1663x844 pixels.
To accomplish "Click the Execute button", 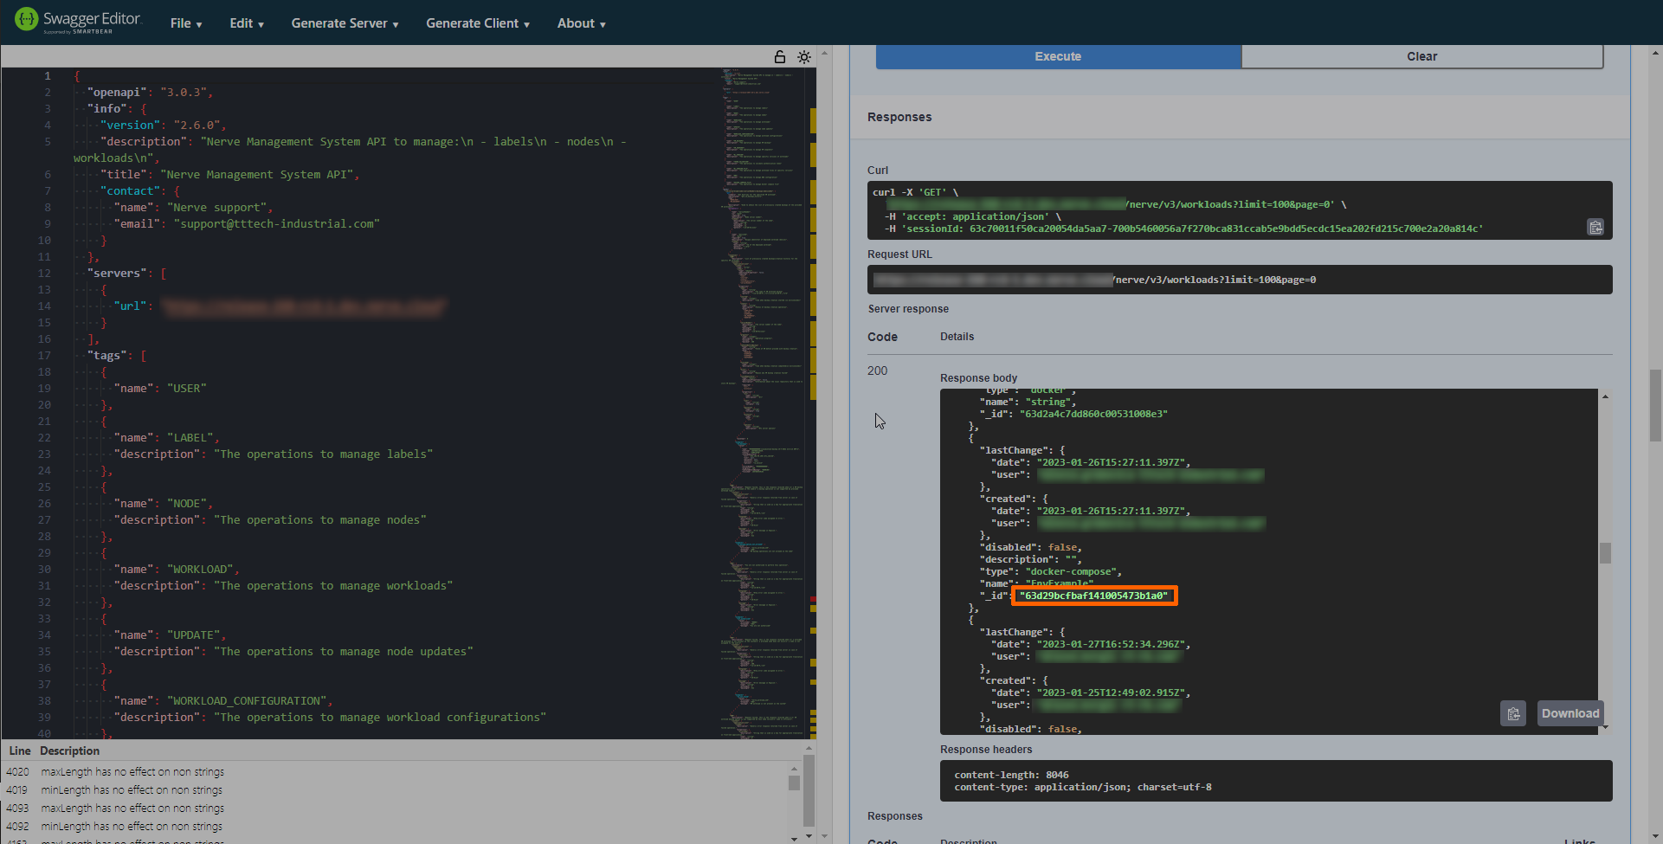I will [1057, 55].
